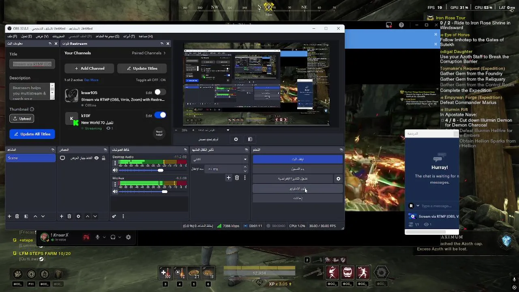Pop out the Restream channels dock
The height and width of the screenshot is (292, 519).
(162, 43)
